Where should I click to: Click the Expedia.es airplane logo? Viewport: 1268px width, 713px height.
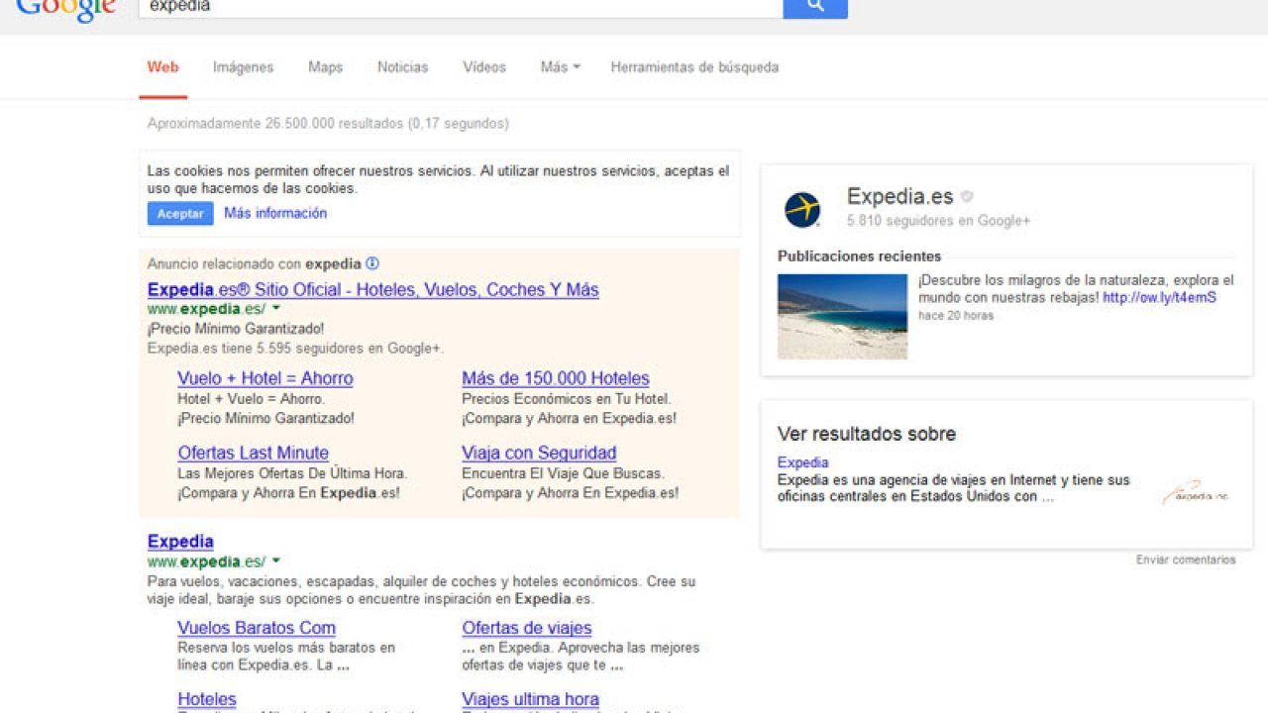(x=802, y=210)
